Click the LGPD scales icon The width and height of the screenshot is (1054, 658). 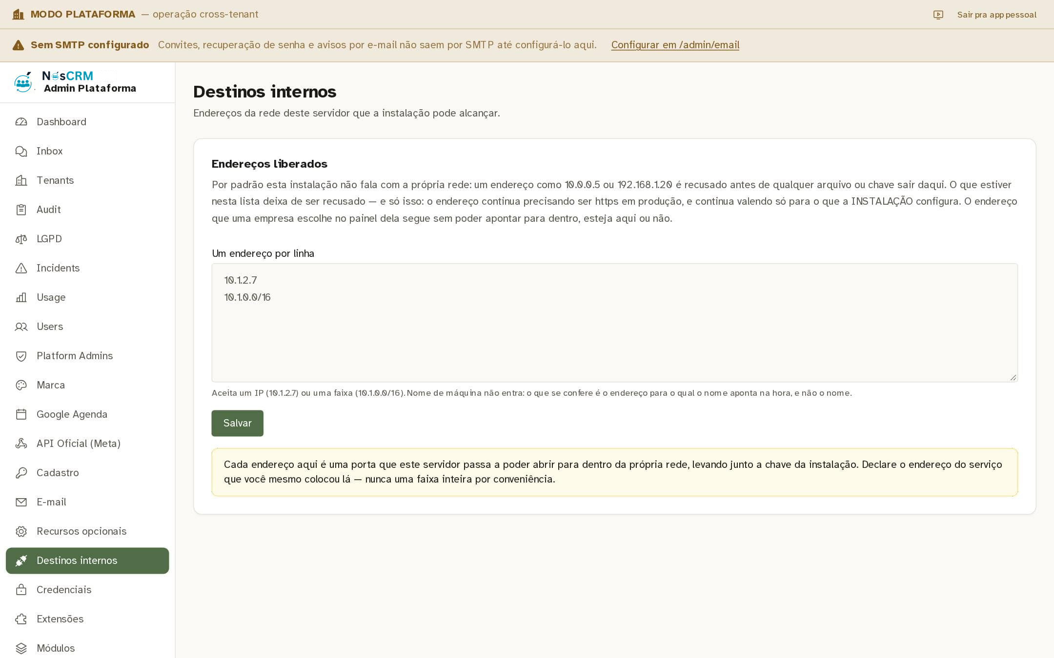click(21, 239)
